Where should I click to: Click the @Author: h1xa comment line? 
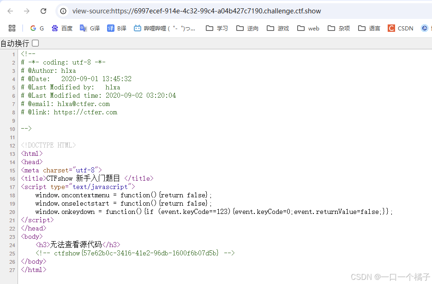click(48, 71)
